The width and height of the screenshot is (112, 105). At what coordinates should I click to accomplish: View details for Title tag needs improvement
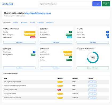point(93,82)
